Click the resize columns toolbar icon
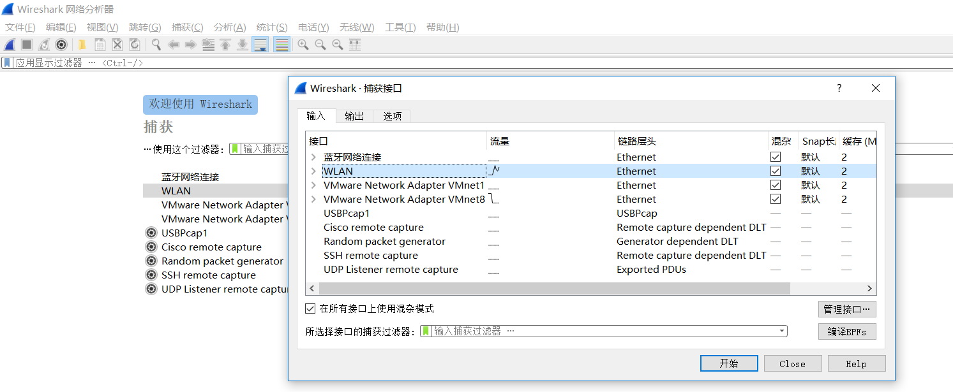Image resolution: width=953 pixels, height=392 pixels. click(x=355, y=45)
